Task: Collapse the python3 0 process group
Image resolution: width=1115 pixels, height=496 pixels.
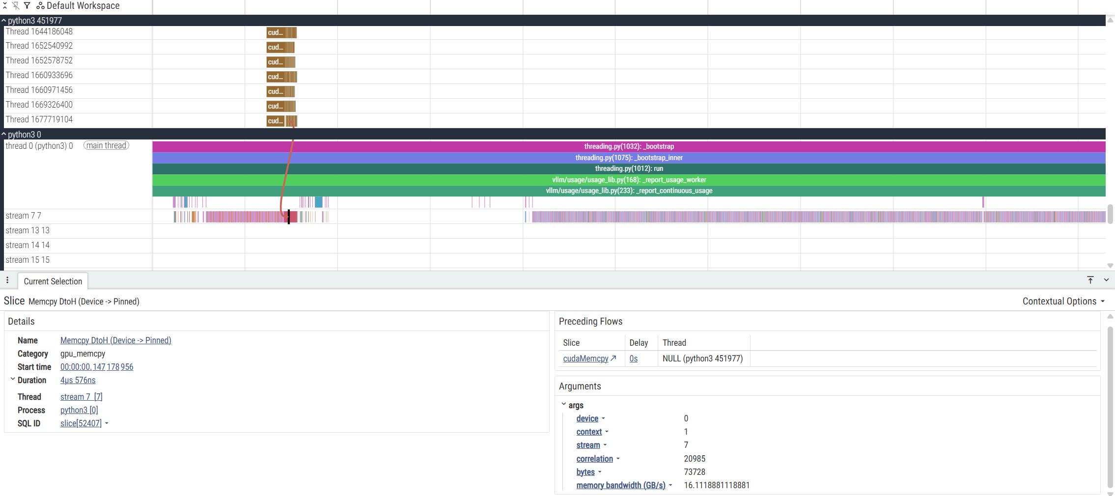Action: tap(4, 135)
